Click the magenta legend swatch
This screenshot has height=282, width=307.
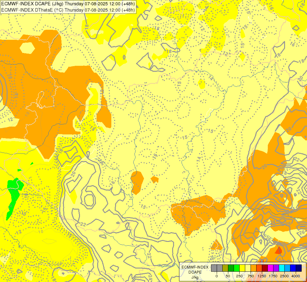[x=270, y=268]
